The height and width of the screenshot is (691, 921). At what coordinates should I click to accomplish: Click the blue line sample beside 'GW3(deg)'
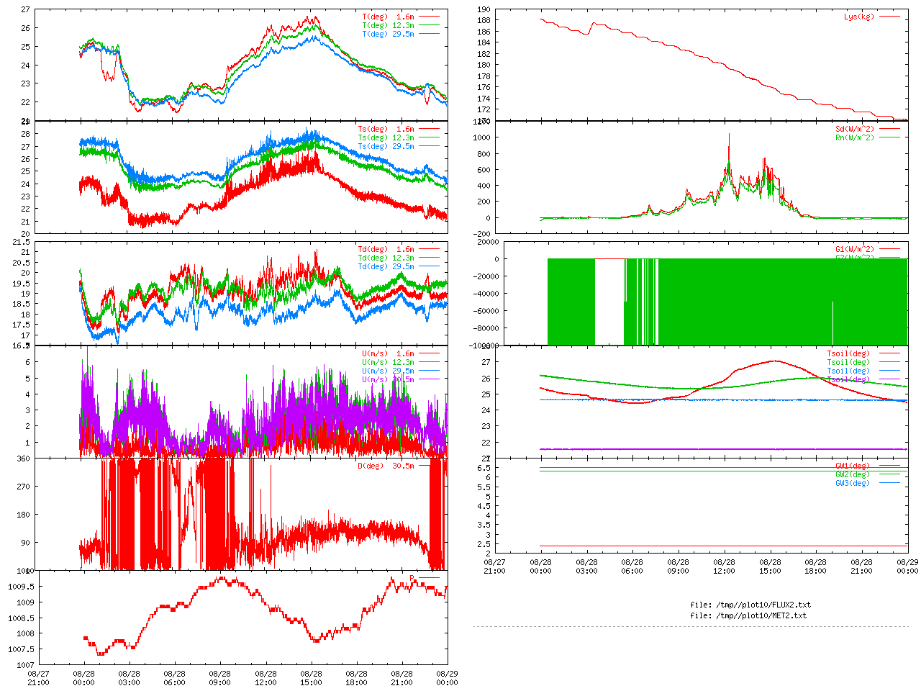pyautogui.click(x=889, y=484)
